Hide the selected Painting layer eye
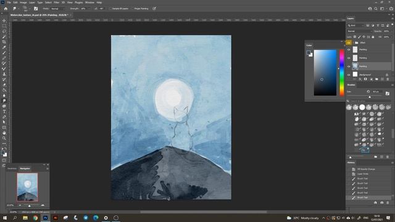Image resolution: width=395 pixels, height=222 pixels. point(349,67)
